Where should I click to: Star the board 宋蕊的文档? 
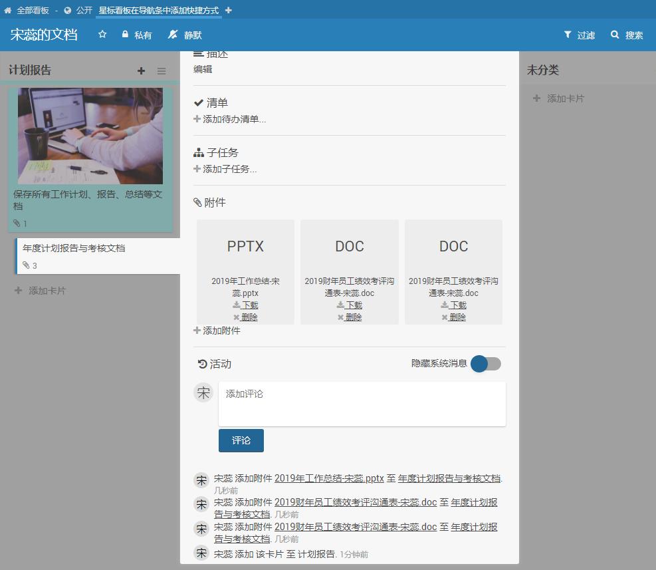102,35
